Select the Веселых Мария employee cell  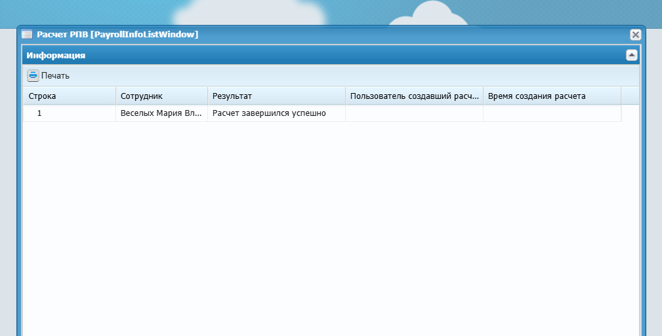click(x=161, y=113)
